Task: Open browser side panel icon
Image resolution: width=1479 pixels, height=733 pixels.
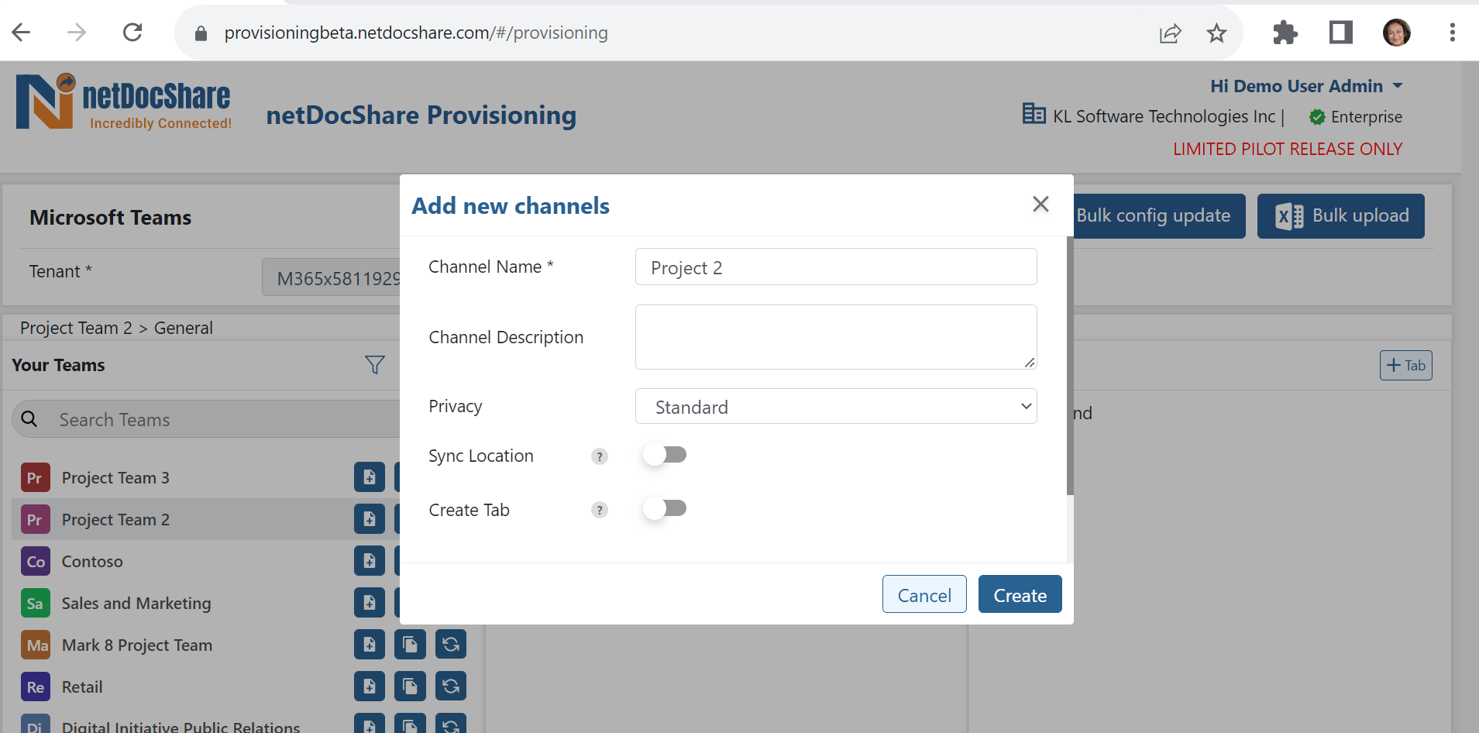Action: tap(1341, 33)
